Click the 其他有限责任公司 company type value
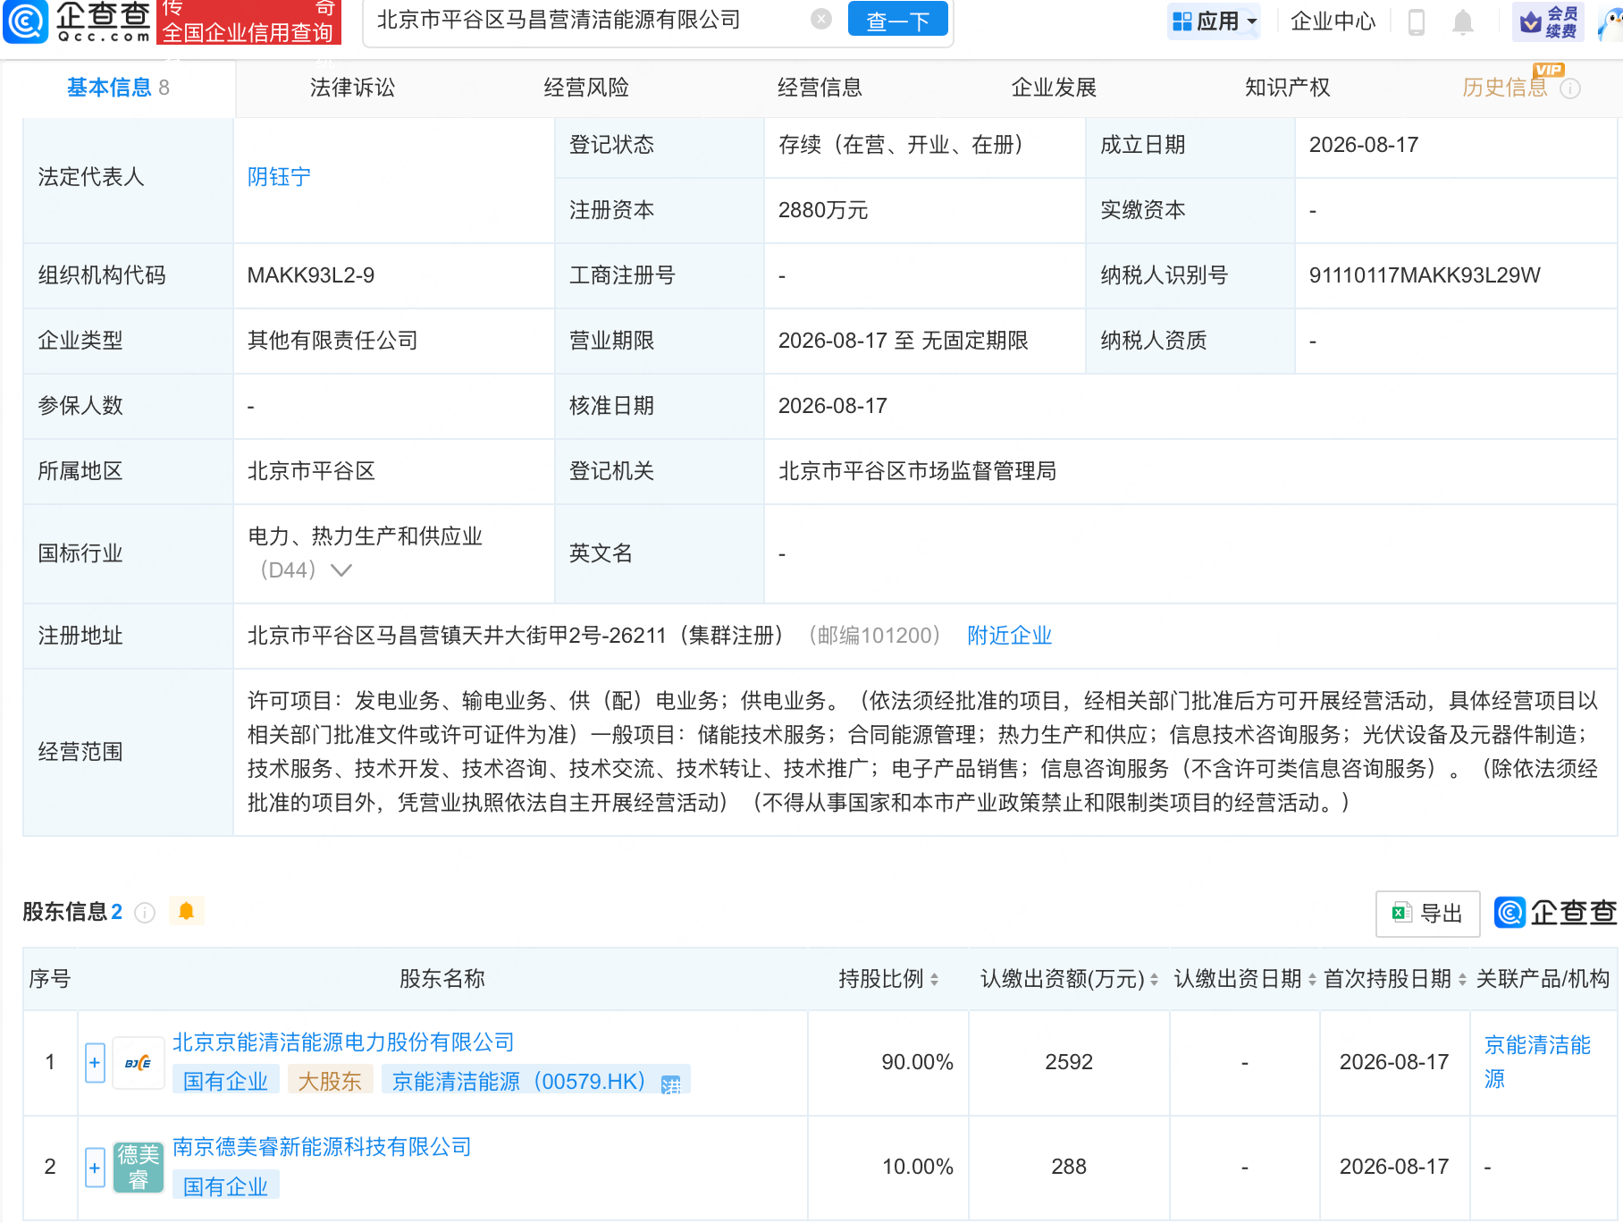Screen dimensions: 1623x1223 pos(332,341)
